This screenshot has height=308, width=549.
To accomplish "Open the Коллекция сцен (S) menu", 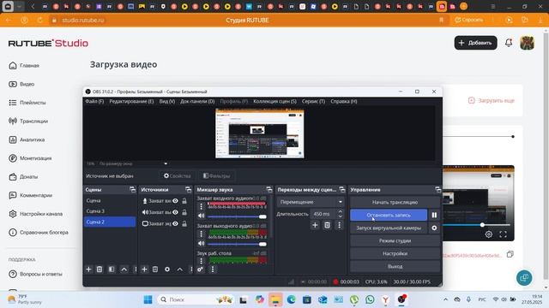I will [x=274, y=101].
